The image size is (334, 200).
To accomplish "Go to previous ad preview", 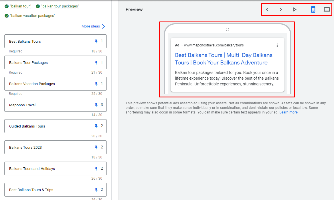I will (267, 9).
